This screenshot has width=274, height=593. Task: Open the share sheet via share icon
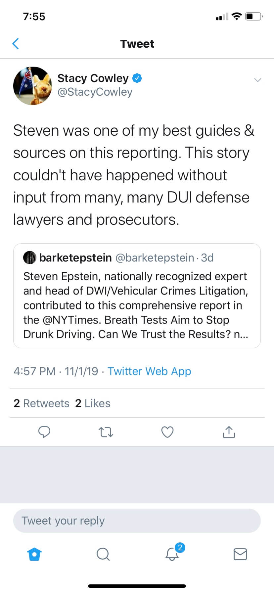pos(229,432)
